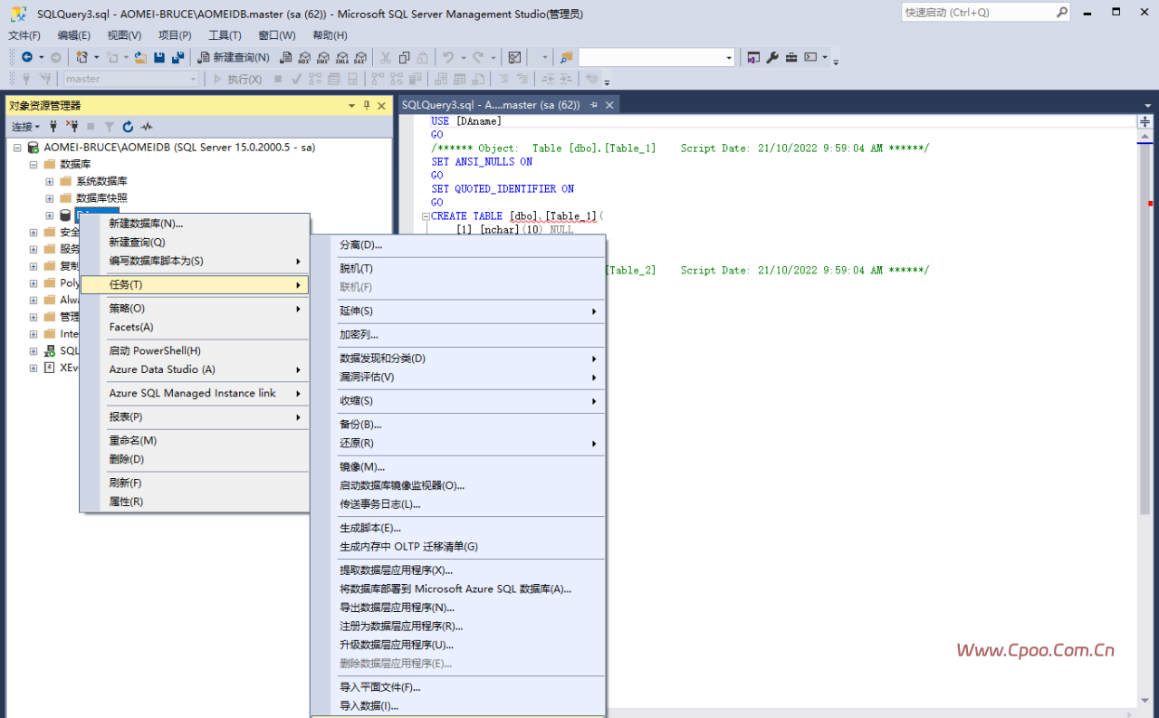The height and width of the screenshot is (718, 1159).
Task: Click Disconnect plug icon with red X
Action: coord(72,127)
